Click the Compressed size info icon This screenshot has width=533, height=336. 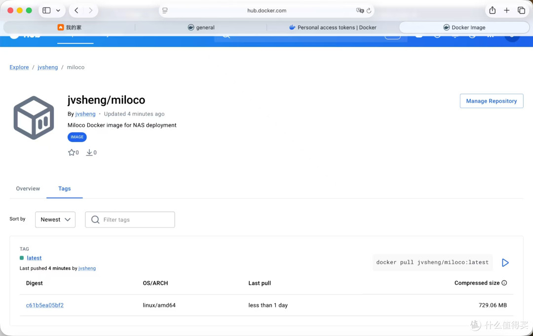[x=504, y=283]
